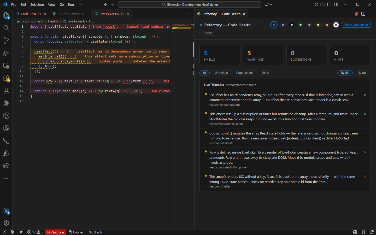Screen dimensions: 376x235
Task: Open the File menu
Action: (x=14, y=4)
